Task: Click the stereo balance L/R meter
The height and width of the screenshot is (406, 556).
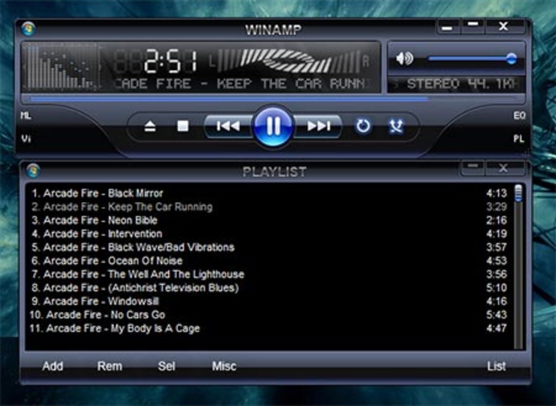Action: point(289,62)
